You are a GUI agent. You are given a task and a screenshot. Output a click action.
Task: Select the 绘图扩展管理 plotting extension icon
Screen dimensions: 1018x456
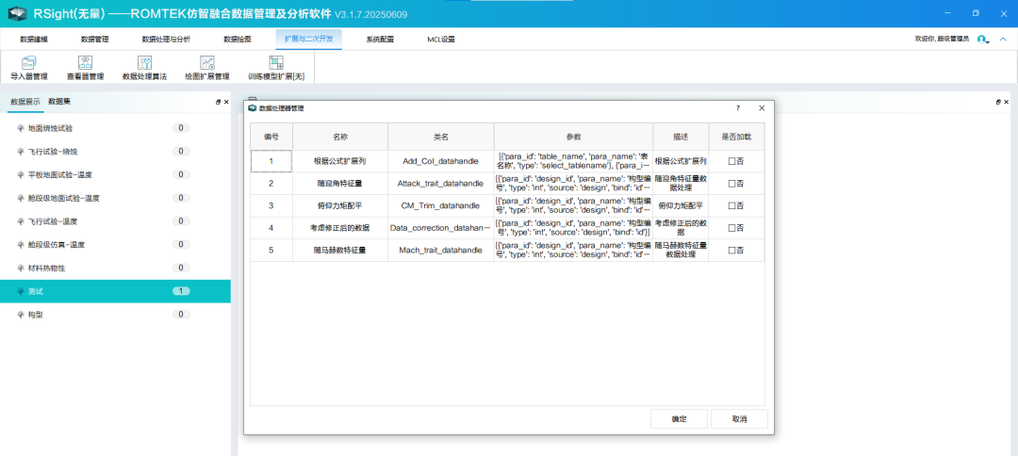coord(206,62)
